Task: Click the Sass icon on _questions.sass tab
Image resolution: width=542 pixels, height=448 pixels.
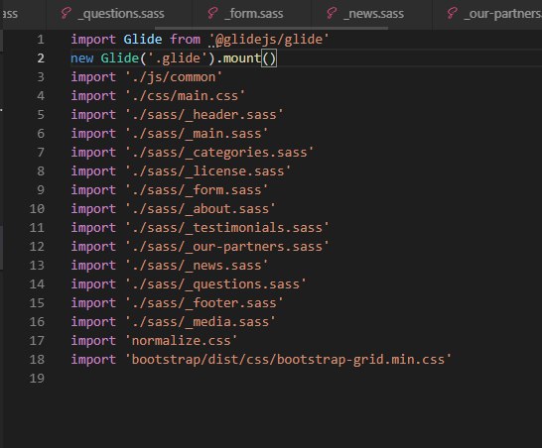Action: (x=66, y=13)
